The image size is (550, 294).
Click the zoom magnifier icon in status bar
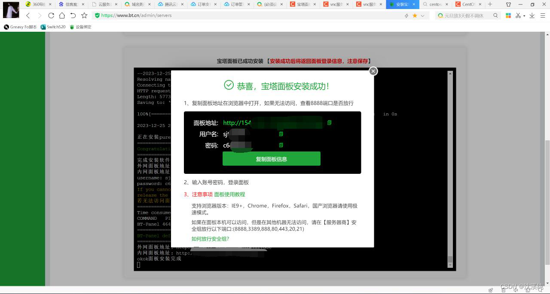point(540,290)
